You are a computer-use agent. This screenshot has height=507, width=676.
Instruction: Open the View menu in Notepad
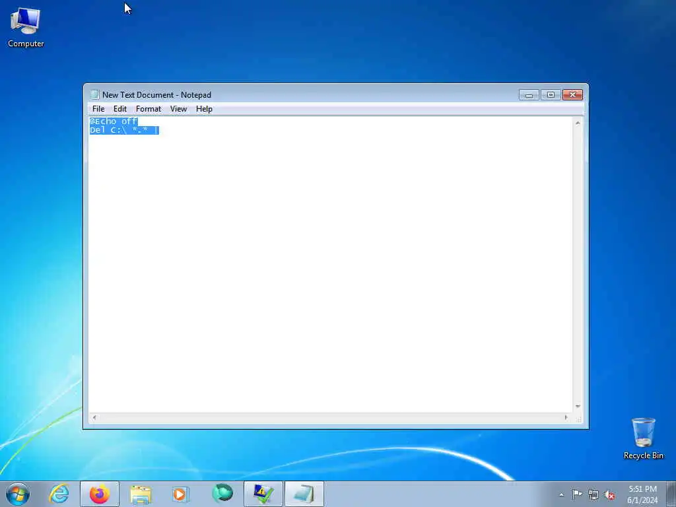tap(178, 109)
